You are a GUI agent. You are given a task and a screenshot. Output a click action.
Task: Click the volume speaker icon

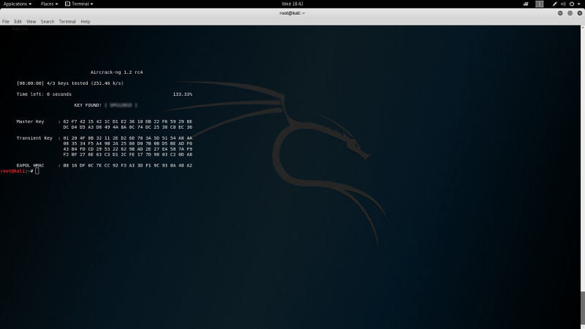pyautogui.click(x=563, y=4)
